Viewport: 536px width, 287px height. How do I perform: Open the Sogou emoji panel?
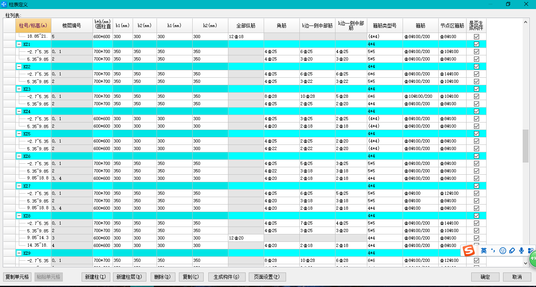coord(503,250)
